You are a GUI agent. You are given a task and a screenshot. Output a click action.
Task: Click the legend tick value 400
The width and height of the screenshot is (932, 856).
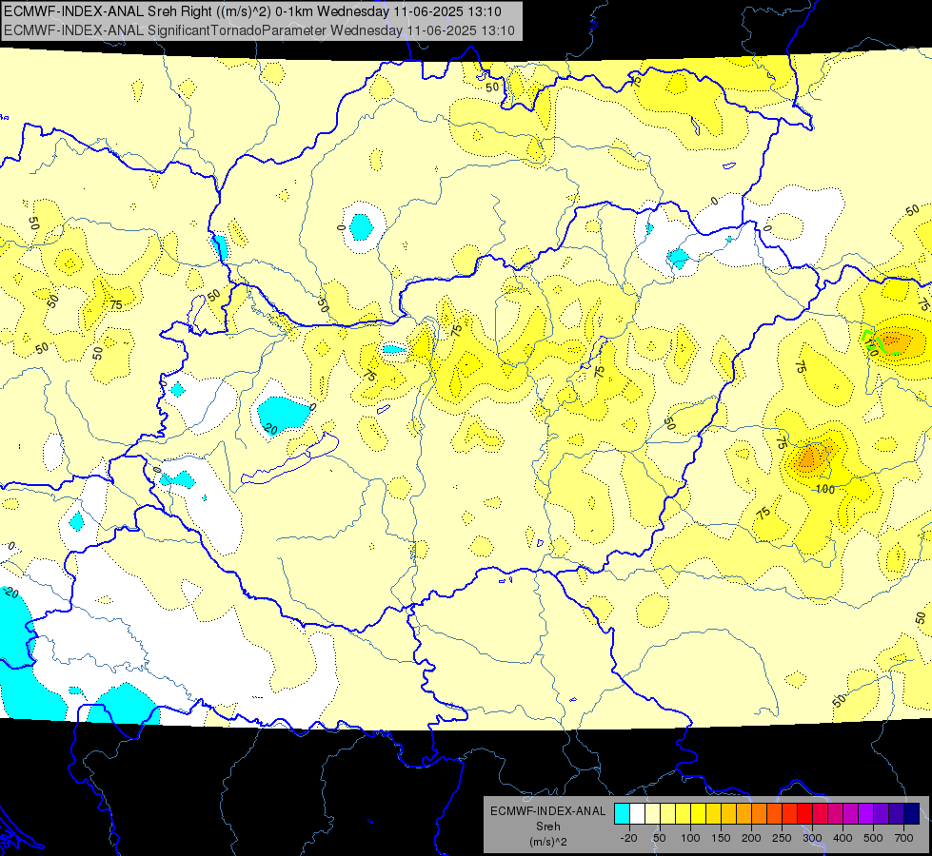coord(843,838)
